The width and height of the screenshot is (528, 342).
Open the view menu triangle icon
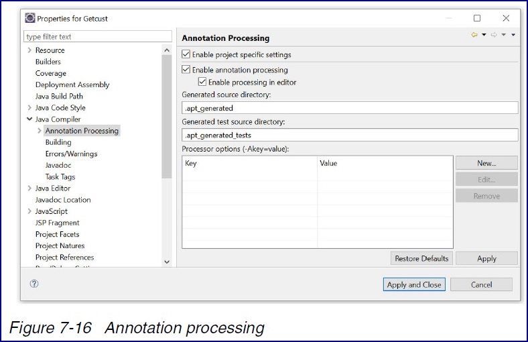point(513,36)
